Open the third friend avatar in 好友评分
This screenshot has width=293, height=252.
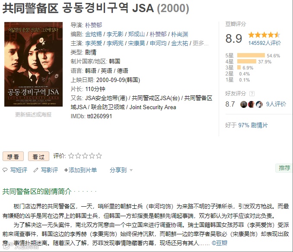259,104
